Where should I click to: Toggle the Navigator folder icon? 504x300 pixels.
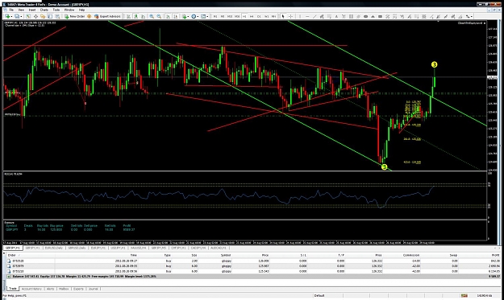point(43,16)
